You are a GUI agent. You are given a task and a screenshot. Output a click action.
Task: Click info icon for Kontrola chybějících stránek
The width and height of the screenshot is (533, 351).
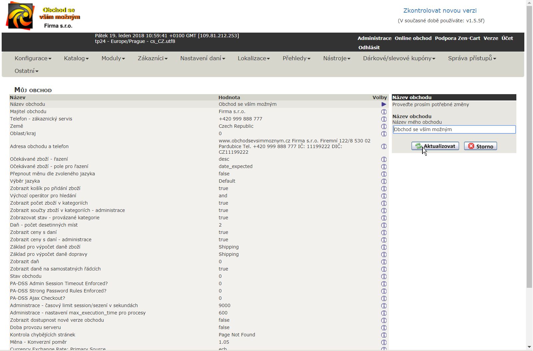coord(384,335)
